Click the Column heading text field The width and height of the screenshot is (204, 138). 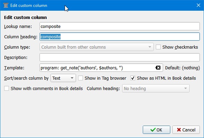(120, 37)
